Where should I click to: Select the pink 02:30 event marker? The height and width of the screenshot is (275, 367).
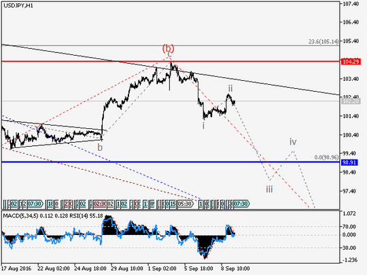pos(100,204)
